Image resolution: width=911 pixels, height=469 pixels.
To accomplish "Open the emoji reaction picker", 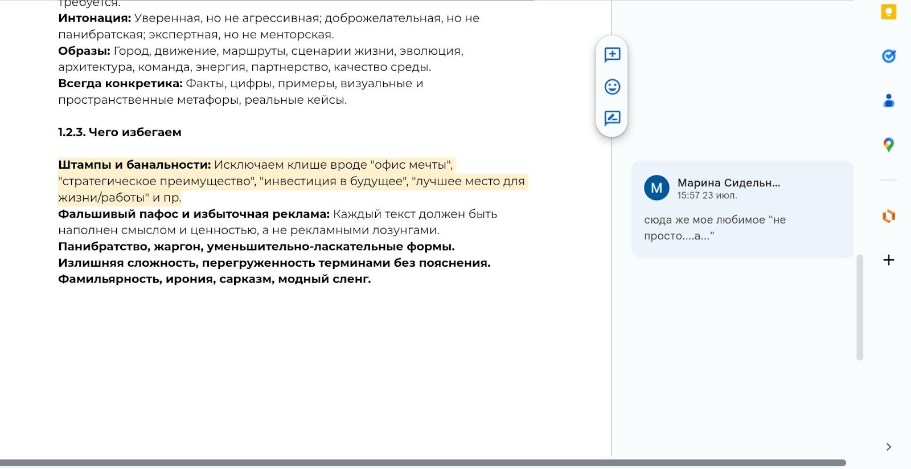I will (612, 87).
